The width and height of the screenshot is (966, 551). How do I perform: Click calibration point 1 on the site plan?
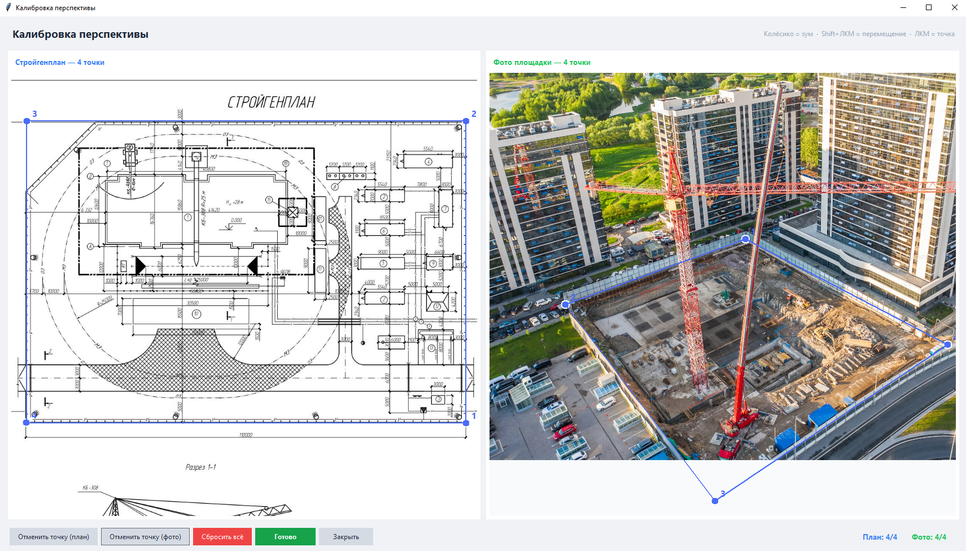pos(466,422)
